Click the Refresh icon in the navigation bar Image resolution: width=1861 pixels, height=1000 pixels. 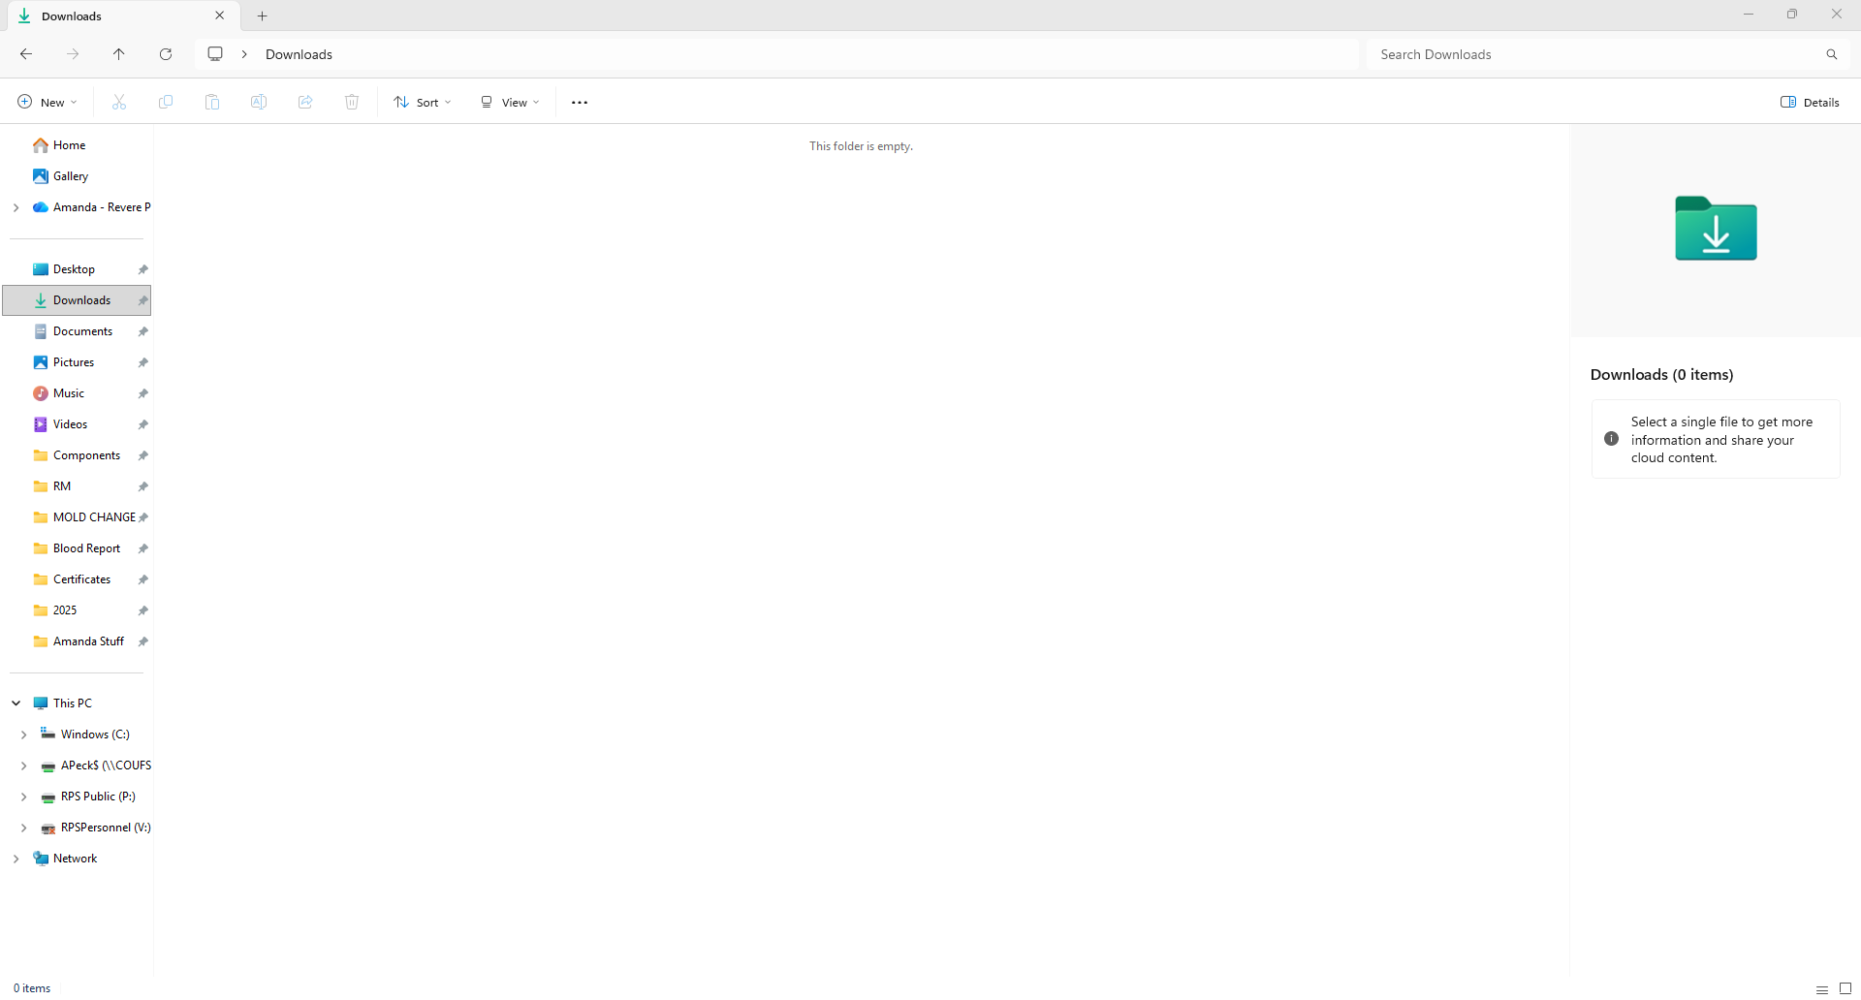pos(166,54)
